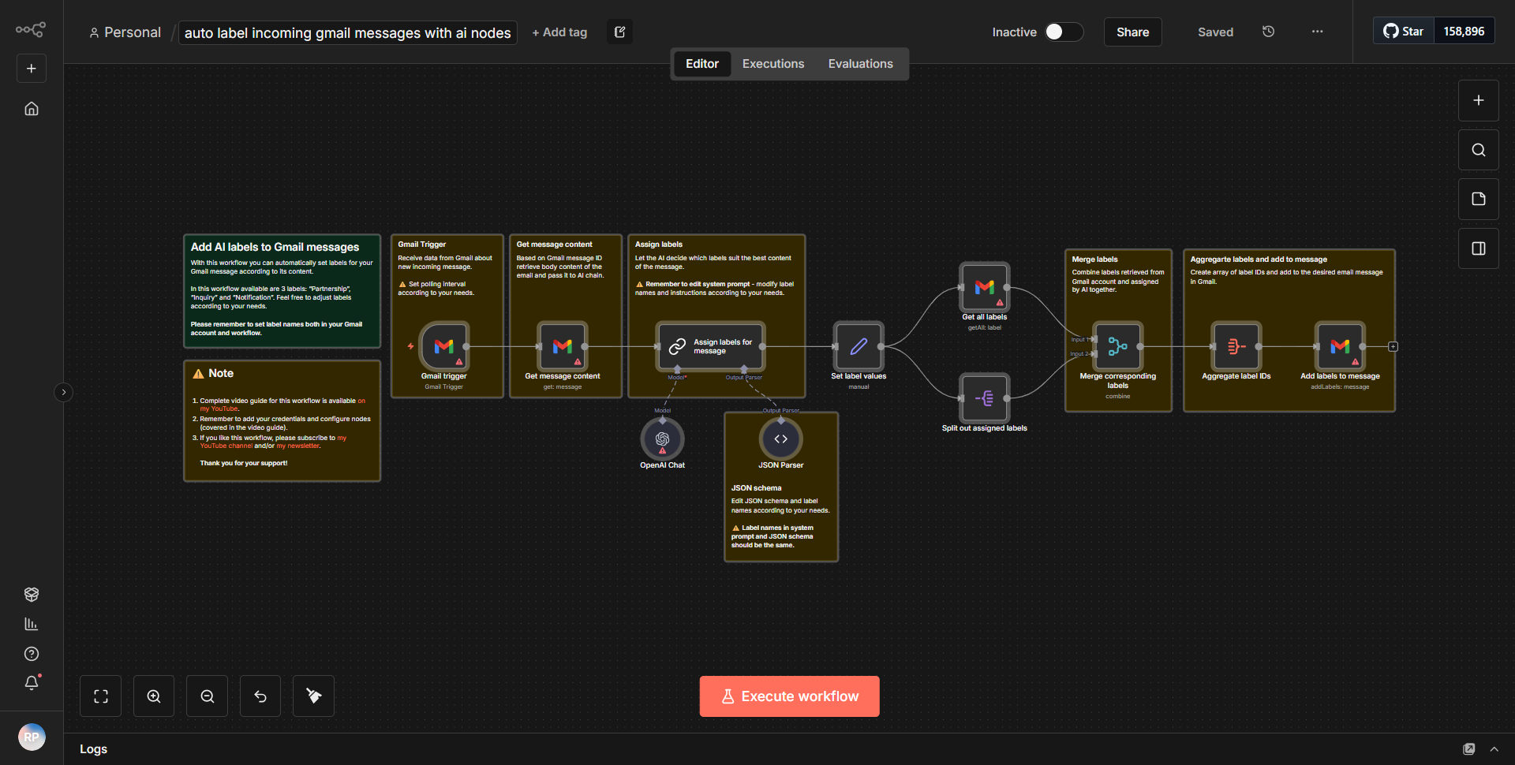Open the notifications bell
1515x765 pixels.
tap(31, 683)
